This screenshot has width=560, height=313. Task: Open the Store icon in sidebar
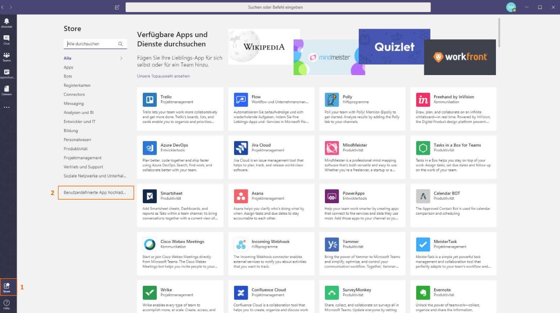coord(7,287)
